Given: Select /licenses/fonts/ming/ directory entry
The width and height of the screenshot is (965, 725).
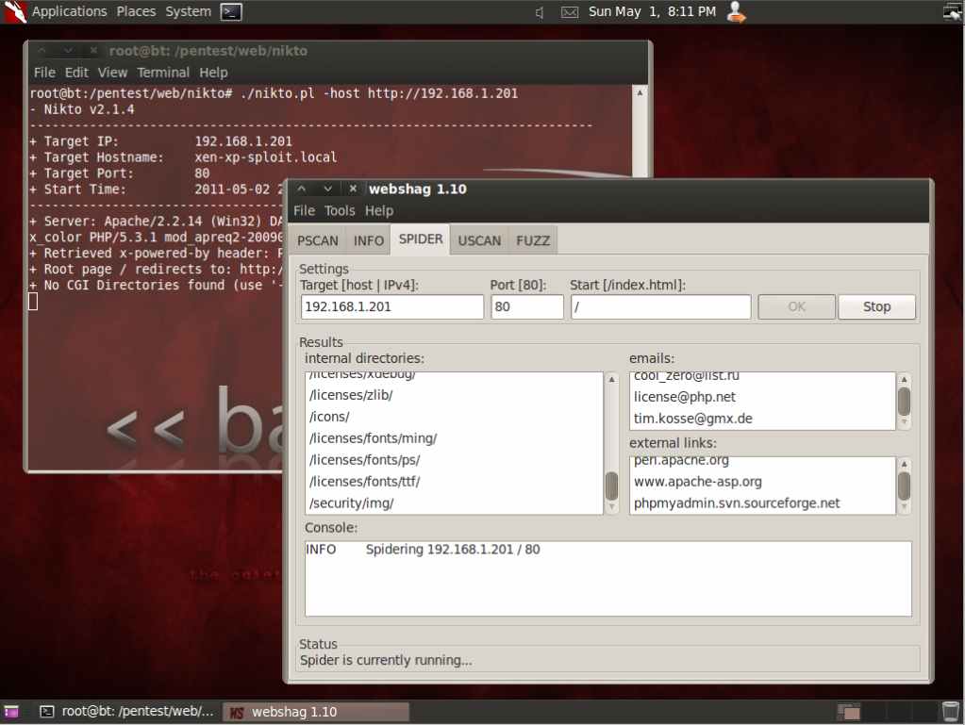Looking at the screenshot, I should [x=374, y=438].
